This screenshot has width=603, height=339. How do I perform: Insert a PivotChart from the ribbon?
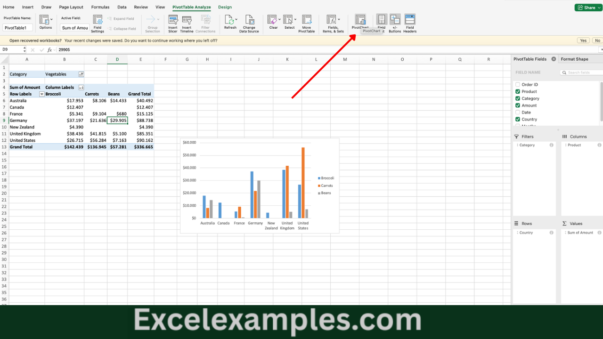pos(360,22)
